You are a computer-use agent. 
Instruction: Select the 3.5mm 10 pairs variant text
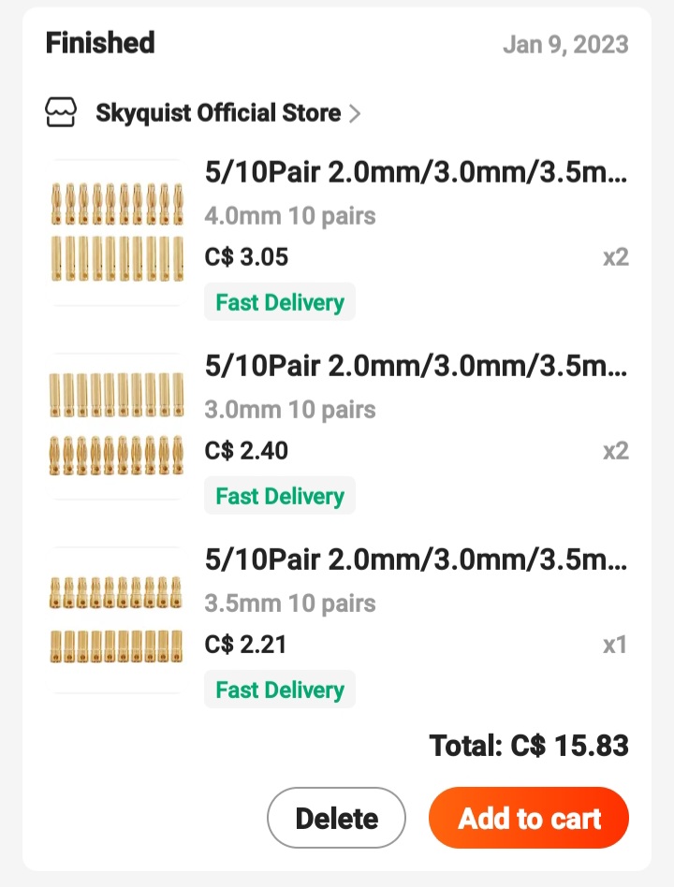[x=290, y=603]
